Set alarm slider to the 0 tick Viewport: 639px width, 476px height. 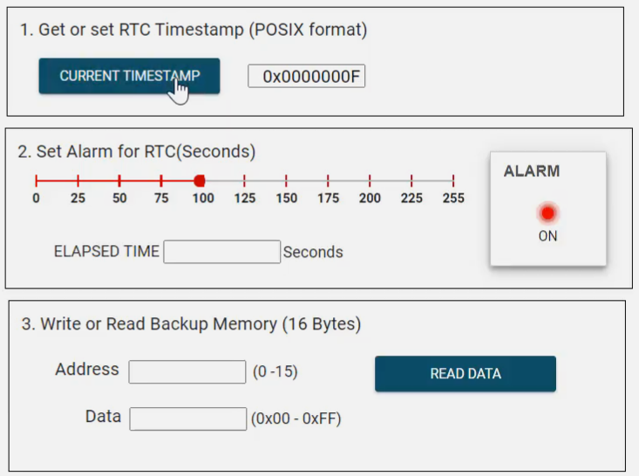coord(36,180)
